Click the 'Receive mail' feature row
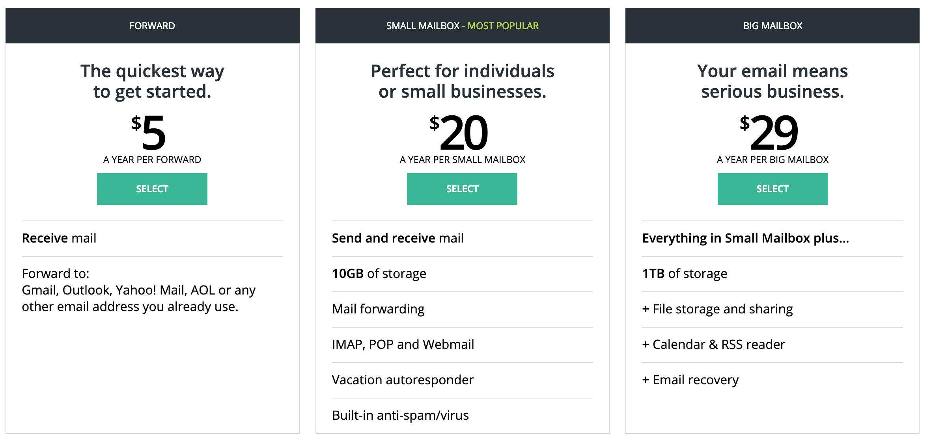 [x=153, y=238]
